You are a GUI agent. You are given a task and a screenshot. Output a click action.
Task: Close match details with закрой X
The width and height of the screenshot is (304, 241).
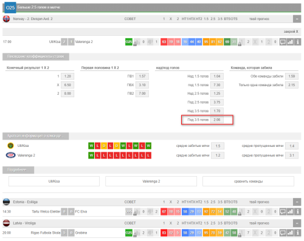tap(291, 32)
